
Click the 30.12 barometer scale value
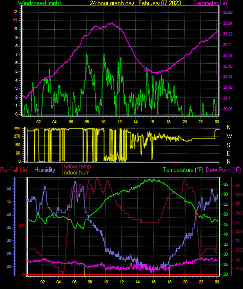click(228, 87)
